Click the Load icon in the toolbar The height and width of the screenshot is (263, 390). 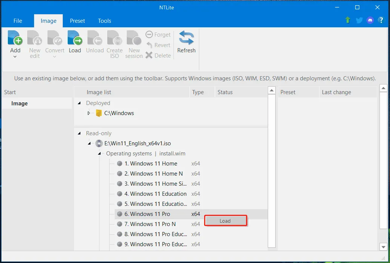pyautogui.click(x=75, y=38)
